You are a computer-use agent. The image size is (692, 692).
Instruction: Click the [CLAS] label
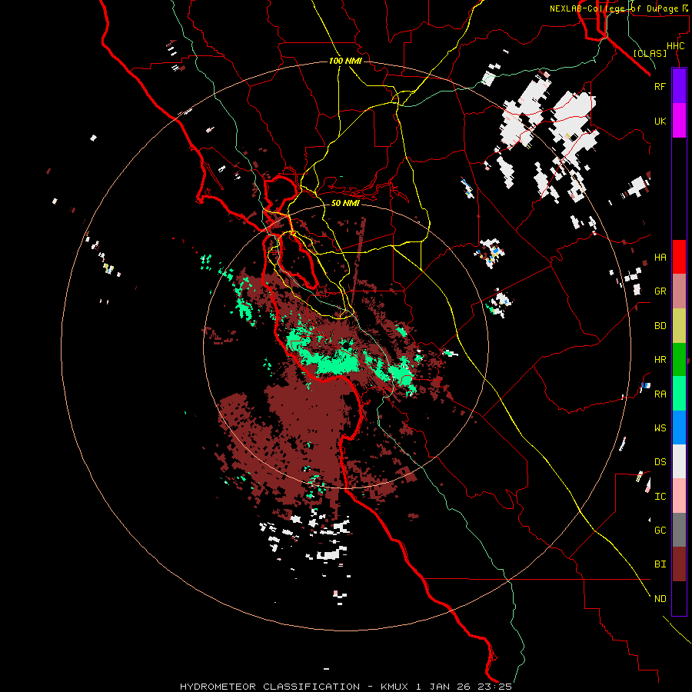pos(650,53)
